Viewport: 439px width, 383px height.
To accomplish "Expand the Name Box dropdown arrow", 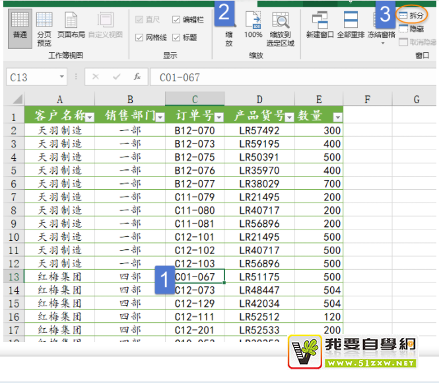I will [62, 77].
